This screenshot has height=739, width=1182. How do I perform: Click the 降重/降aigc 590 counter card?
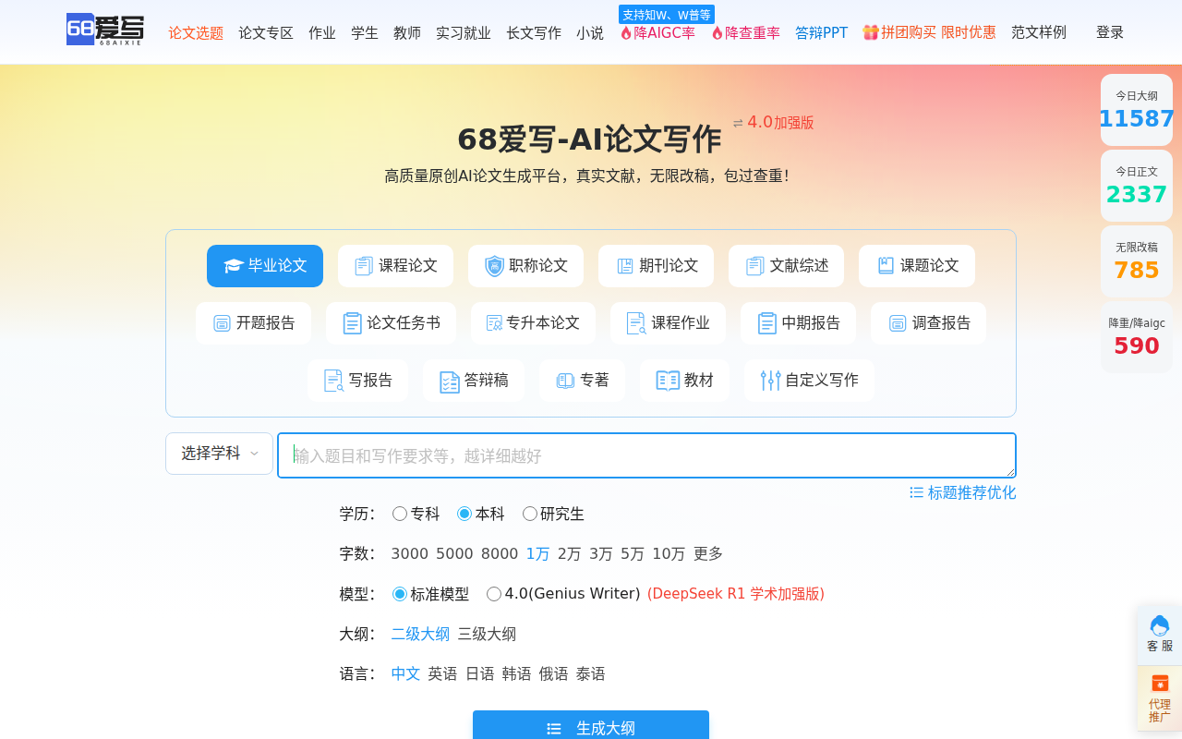pos(1136,337)
